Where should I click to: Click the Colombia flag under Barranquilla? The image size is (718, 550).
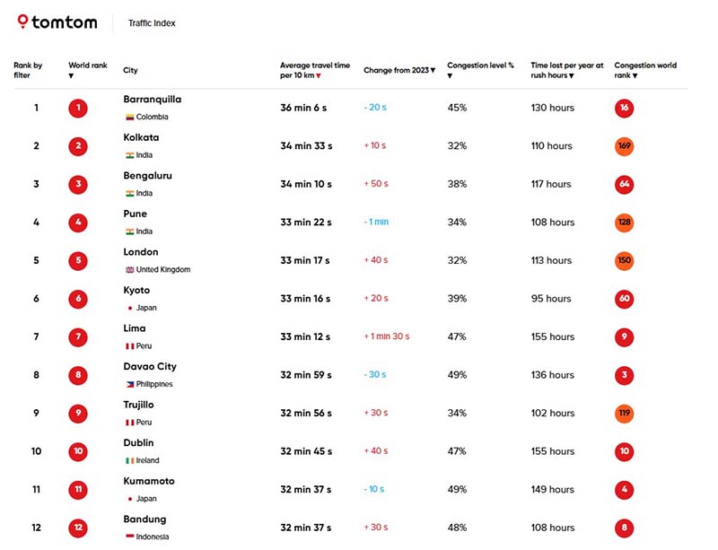pyautogui.click(x=129, y=117)
